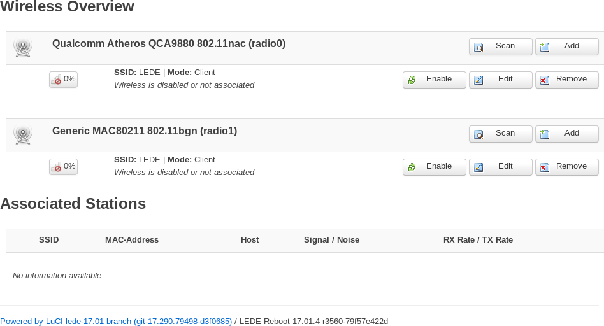604x326 pixels.
Task: Open the Powered by LuCI lede-17.01 link
Action: point(116,322)
